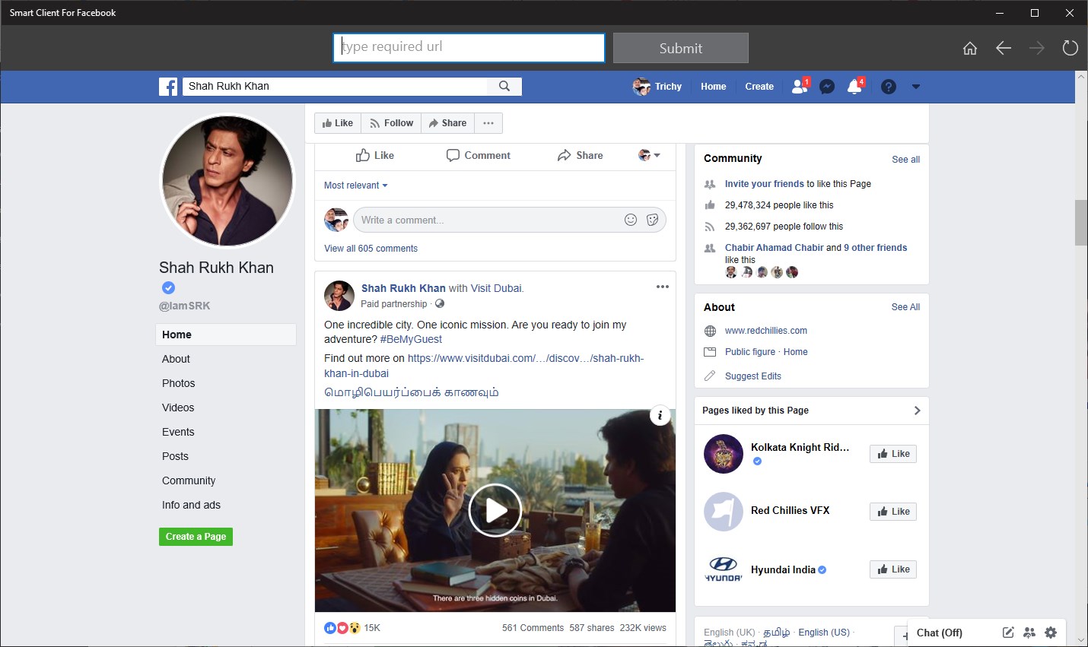Click Home in the blue top bar
The image size is (1088, 647).
click(714, 87)
